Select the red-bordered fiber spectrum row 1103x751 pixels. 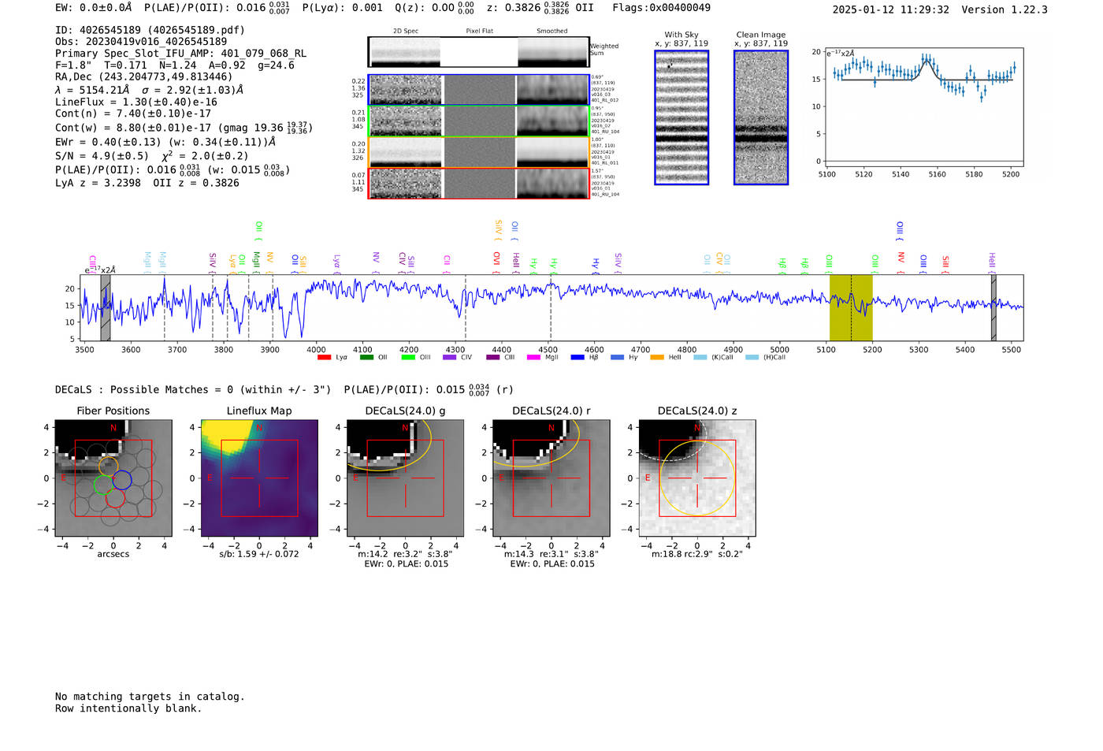pyautogui.click(x=479, y=184)
